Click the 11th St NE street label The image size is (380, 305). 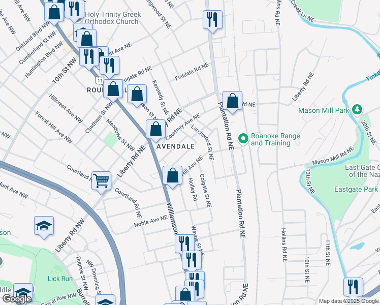[x=328, y=253]
